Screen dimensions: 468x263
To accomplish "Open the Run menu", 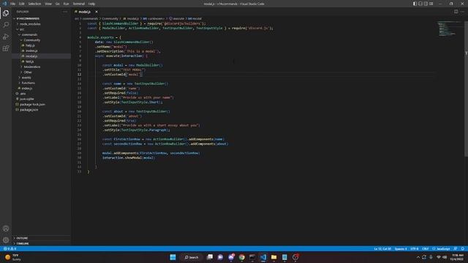I will 66,4.
